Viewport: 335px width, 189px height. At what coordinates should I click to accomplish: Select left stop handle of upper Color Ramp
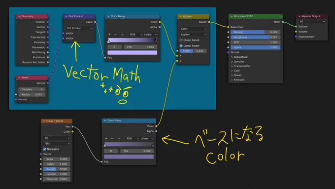108,41
